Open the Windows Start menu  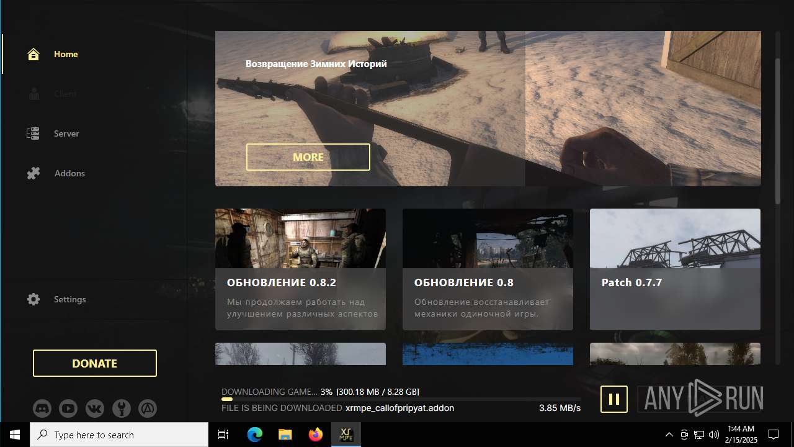[15, 435]
